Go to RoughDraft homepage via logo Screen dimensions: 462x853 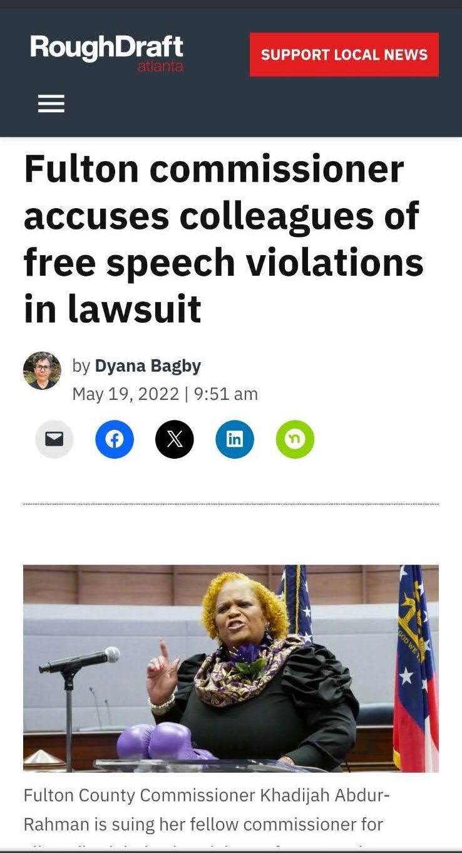tap(107, 54)
